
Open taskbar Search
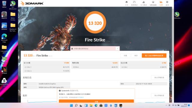pos(76,105)
